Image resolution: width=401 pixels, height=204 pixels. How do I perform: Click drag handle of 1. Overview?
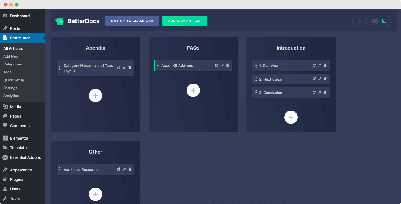(256, 65)
